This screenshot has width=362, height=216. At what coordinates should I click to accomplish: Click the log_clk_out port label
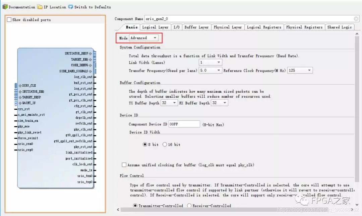83,77
